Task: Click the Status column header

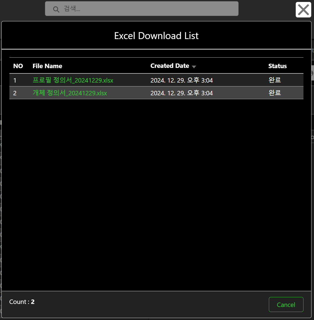Action: click(277, 66)
